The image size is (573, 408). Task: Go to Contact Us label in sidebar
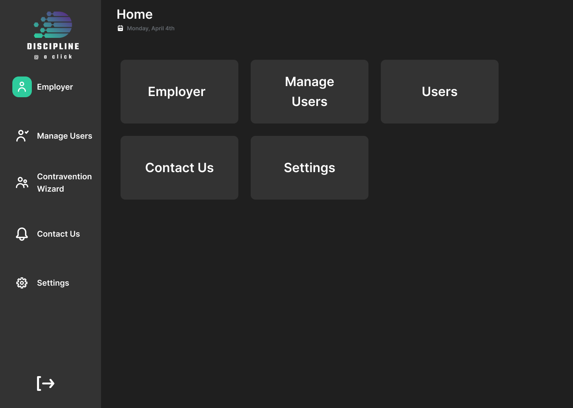point(58,234)
